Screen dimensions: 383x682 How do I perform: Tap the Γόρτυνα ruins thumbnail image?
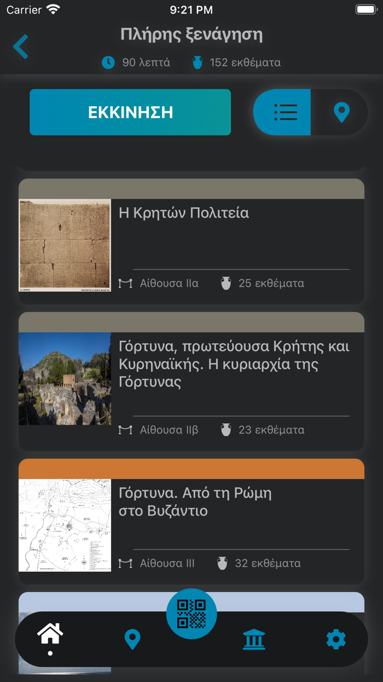pos(64,378)
